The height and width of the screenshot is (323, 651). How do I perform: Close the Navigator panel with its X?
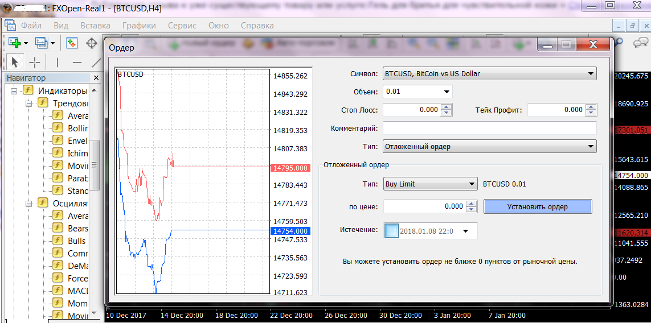coord(96,78)
